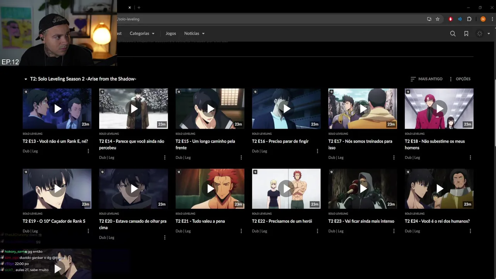Bookmark this page with the star icon

[437, 19]
